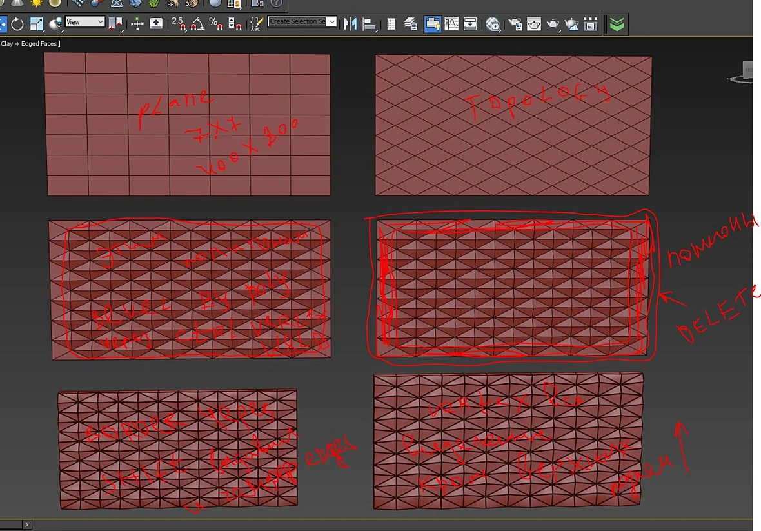Select the Scale tool
The width and height of the screenshot is (761, 531).
pyautogui.click(x=36, y=24)
